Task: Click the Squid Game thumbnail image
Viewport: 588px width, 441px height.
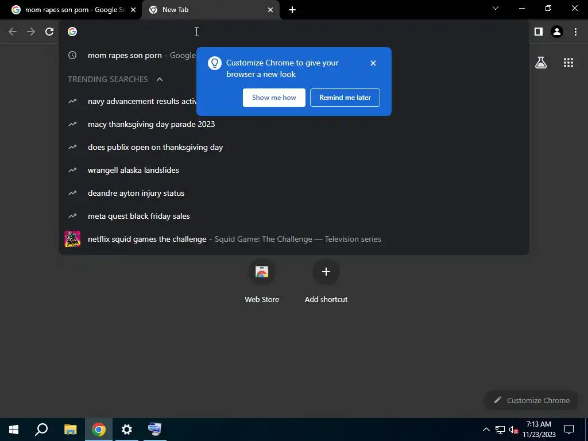Action: coord(72,239)
